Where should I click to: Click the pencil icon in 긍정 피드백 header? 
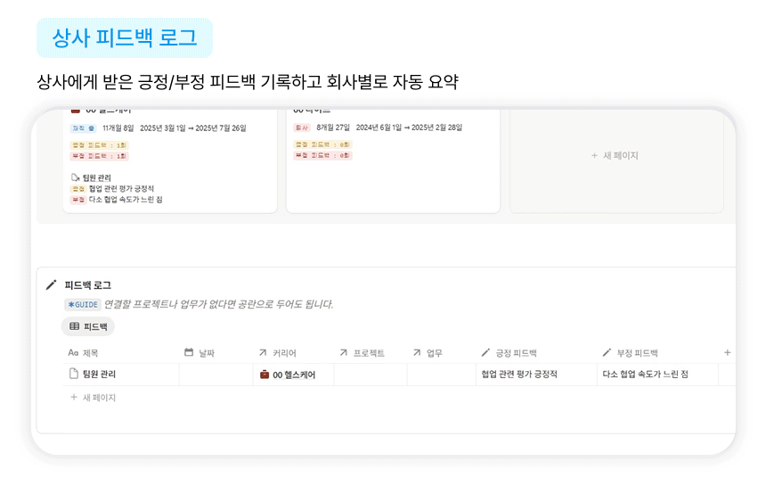[x=485, y=353]
